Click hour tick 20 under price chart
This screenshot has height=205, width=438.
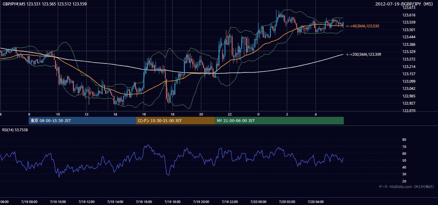click(201, 114)
